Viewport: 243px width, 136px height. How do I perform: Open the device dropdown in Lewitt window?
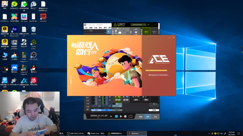click(138, 25)
